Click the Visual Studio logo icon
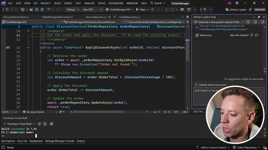268x150 pixels. point(3,3)
